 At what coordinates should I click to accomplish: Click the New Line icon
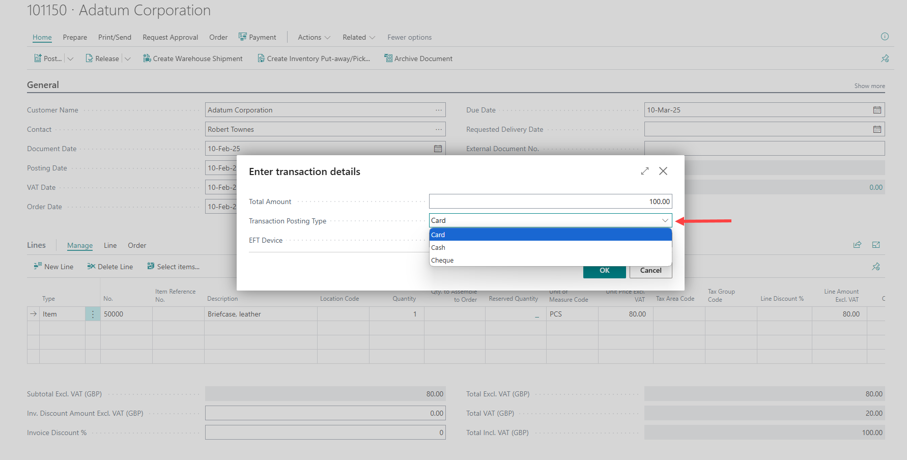click(38, 266)
